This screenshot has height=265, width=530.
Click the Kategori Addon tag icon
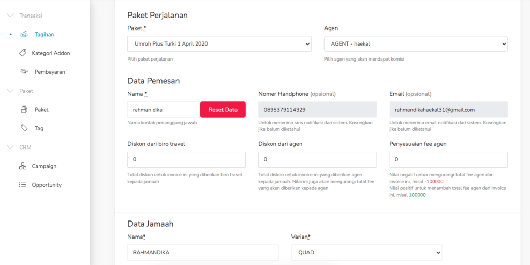[23, 53]
